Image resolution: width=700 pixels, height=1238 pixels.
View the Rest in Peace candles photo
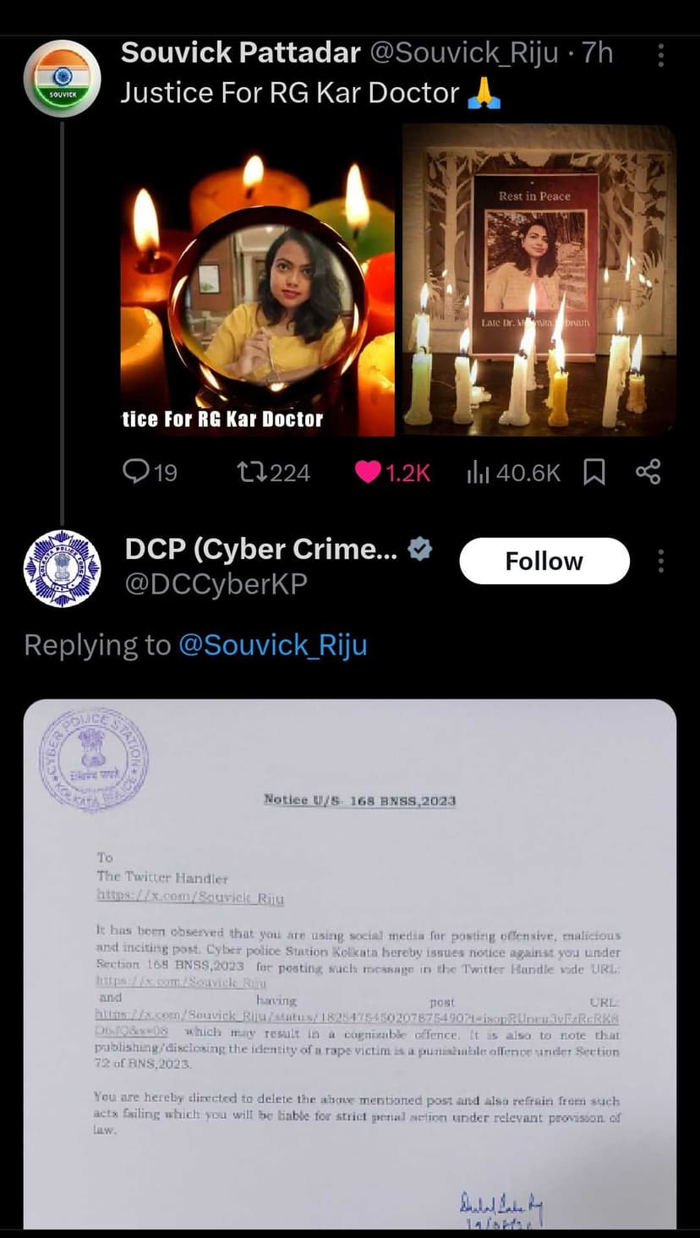click(539, 280)
